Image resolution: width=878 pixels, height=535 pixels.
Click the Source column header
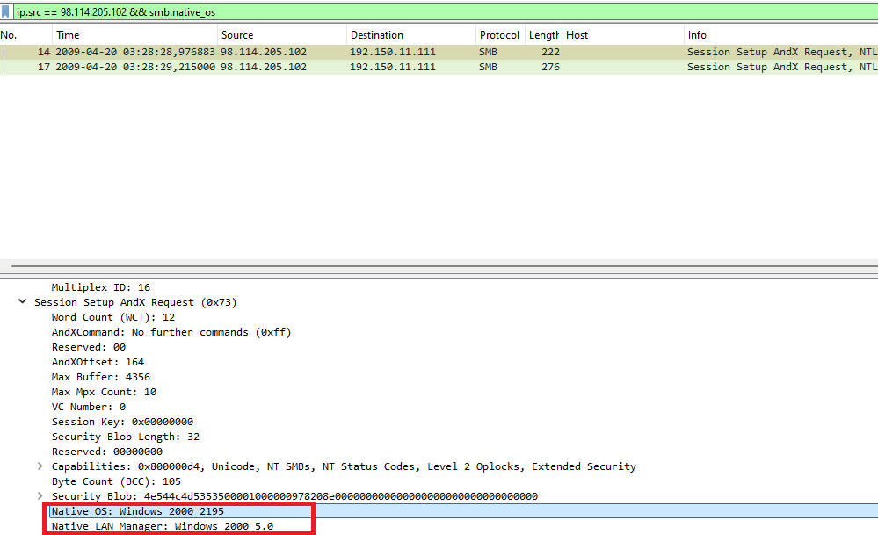click(237, 35)
